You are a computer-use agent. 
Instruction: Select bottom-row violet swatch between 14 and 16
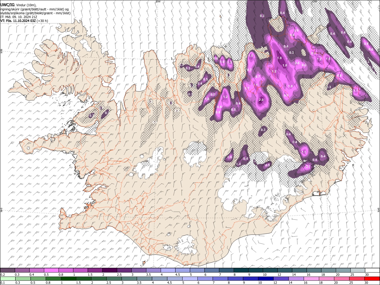[296, 278]
